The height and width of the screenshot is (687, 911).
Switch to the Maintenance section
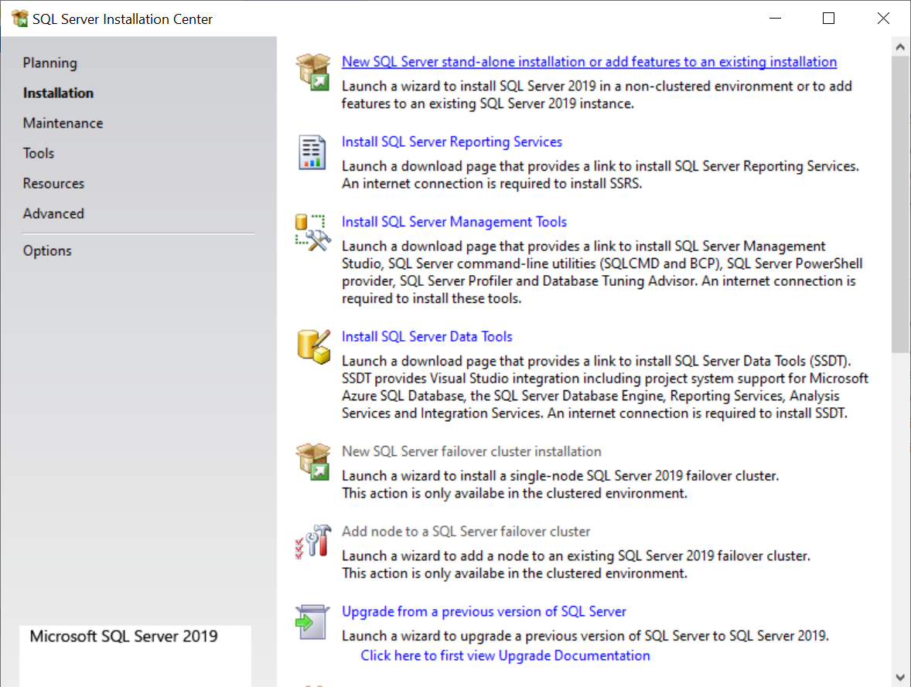[x=63, y=123]
